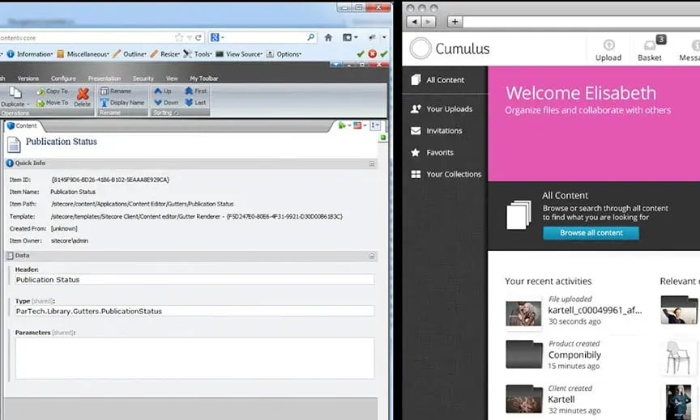The image size is (700, 420).
Task: Open the Miscellaneous dropdown menu
Action: (x=83, y=54)
